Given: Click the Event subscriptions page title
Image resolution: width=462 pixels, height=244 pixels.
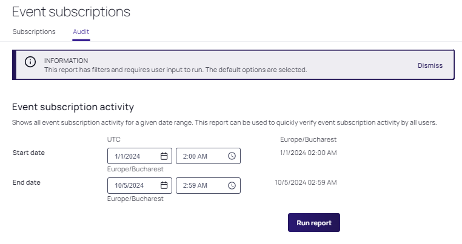Looking at the screenshot, I should tap(71, 12).
